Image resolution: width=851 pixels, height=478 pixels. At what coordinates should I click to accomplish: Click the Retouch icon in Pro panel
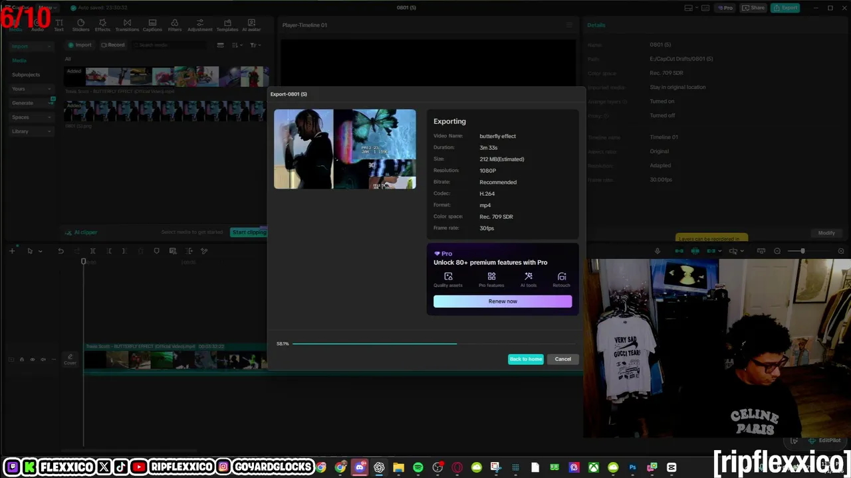pyautogui.click(x=562, y=277)
